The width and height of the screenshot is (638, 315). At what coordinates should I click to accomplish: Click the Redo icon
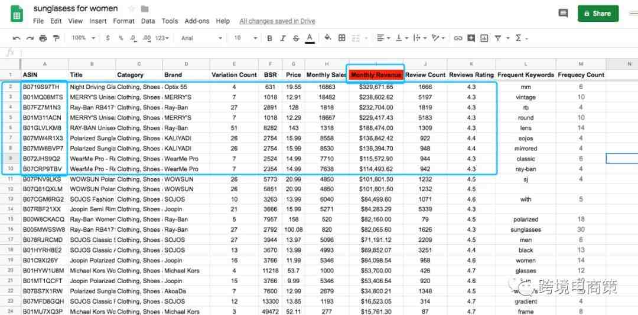[30, 38]
